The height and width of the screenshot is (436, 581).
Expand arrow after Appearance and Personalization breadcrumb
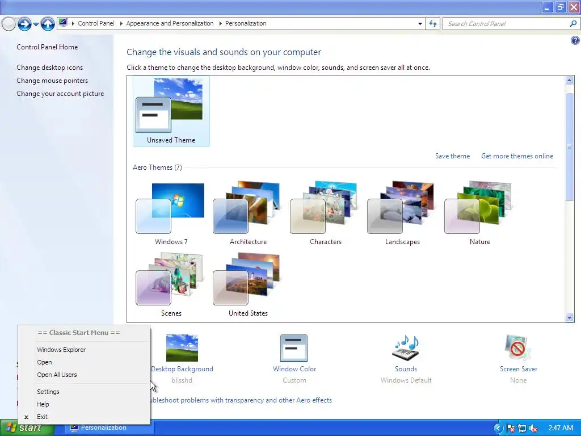(220, 23)
